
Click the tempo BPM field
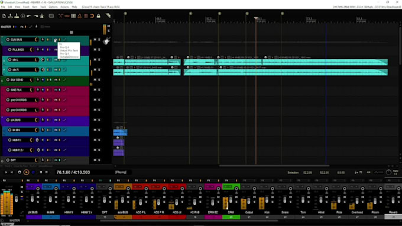pyautogui.click(x=358, y=172)
